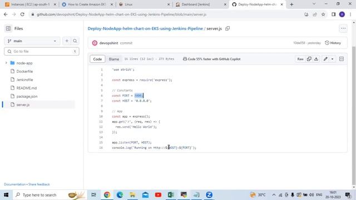Switch to the Blame view tab

click(113, 59)
